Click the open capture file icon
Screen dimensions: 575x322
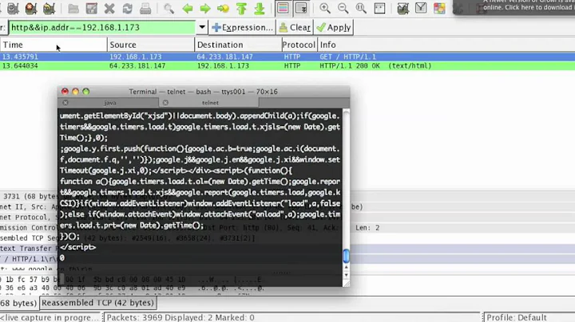73,9
